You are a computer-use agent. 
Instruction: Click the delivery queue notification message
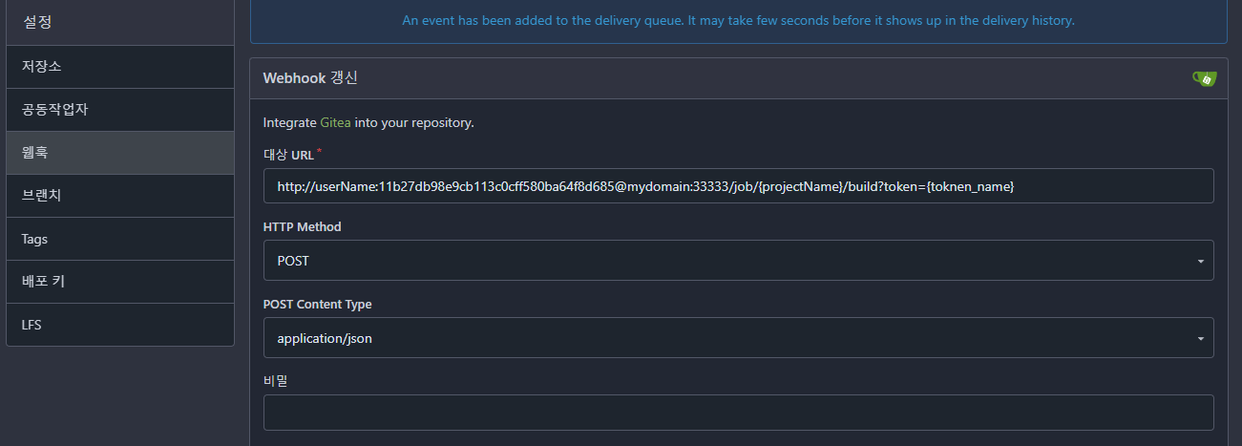coord(738,20)
